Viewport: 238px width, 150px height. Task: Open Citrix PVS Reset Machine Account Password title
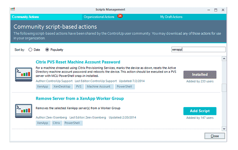(x=78, y=62)
